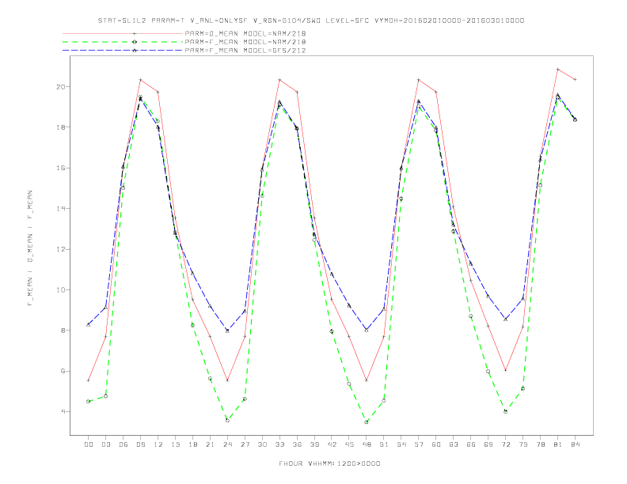The width and height of the screenshot is (627, 484).
Task: Click the blue dashed legend line sample
Action: [123, 51]
